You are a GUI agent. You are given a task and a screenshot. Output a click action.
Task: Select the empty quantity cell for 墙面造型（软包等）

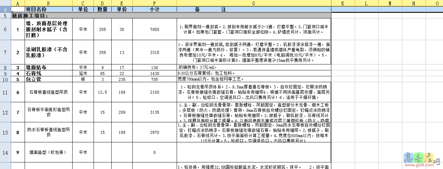pyautogui.click(x=102, y=153)
